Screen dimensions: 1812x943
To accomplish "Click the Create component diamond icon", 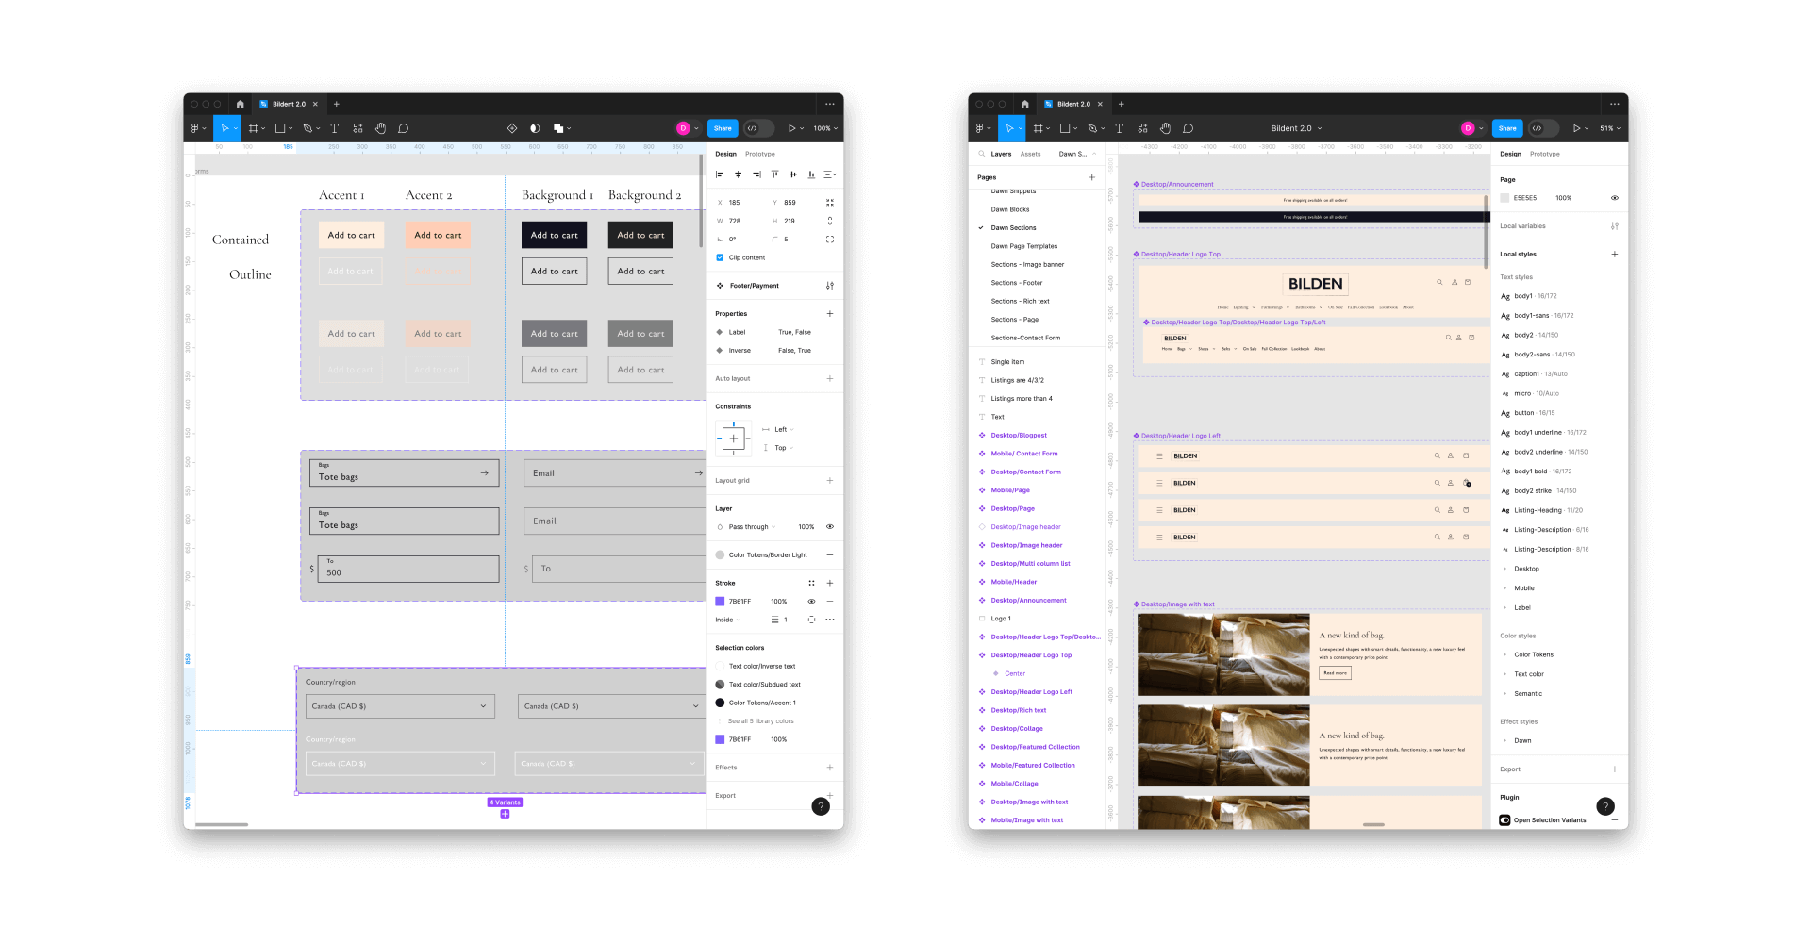I will point(512,128).
